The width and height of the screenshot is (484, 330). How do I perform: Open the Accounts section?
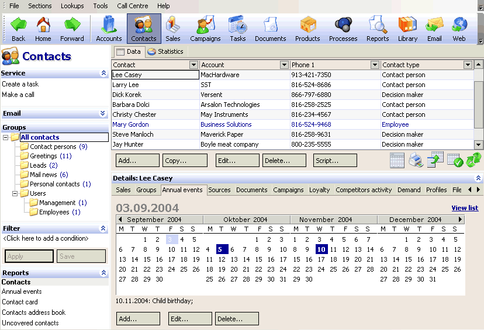(109, 29)
